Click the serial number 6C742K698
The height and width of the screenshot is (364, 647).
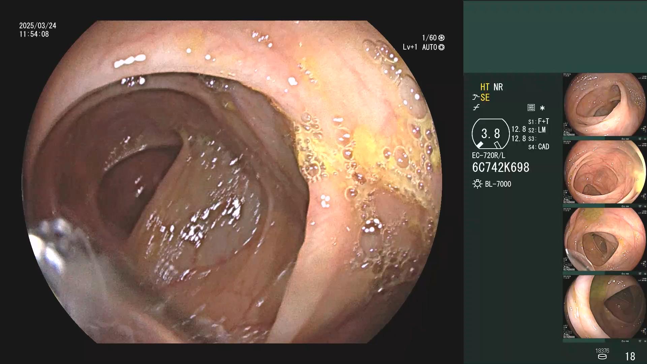click(501, 168)
